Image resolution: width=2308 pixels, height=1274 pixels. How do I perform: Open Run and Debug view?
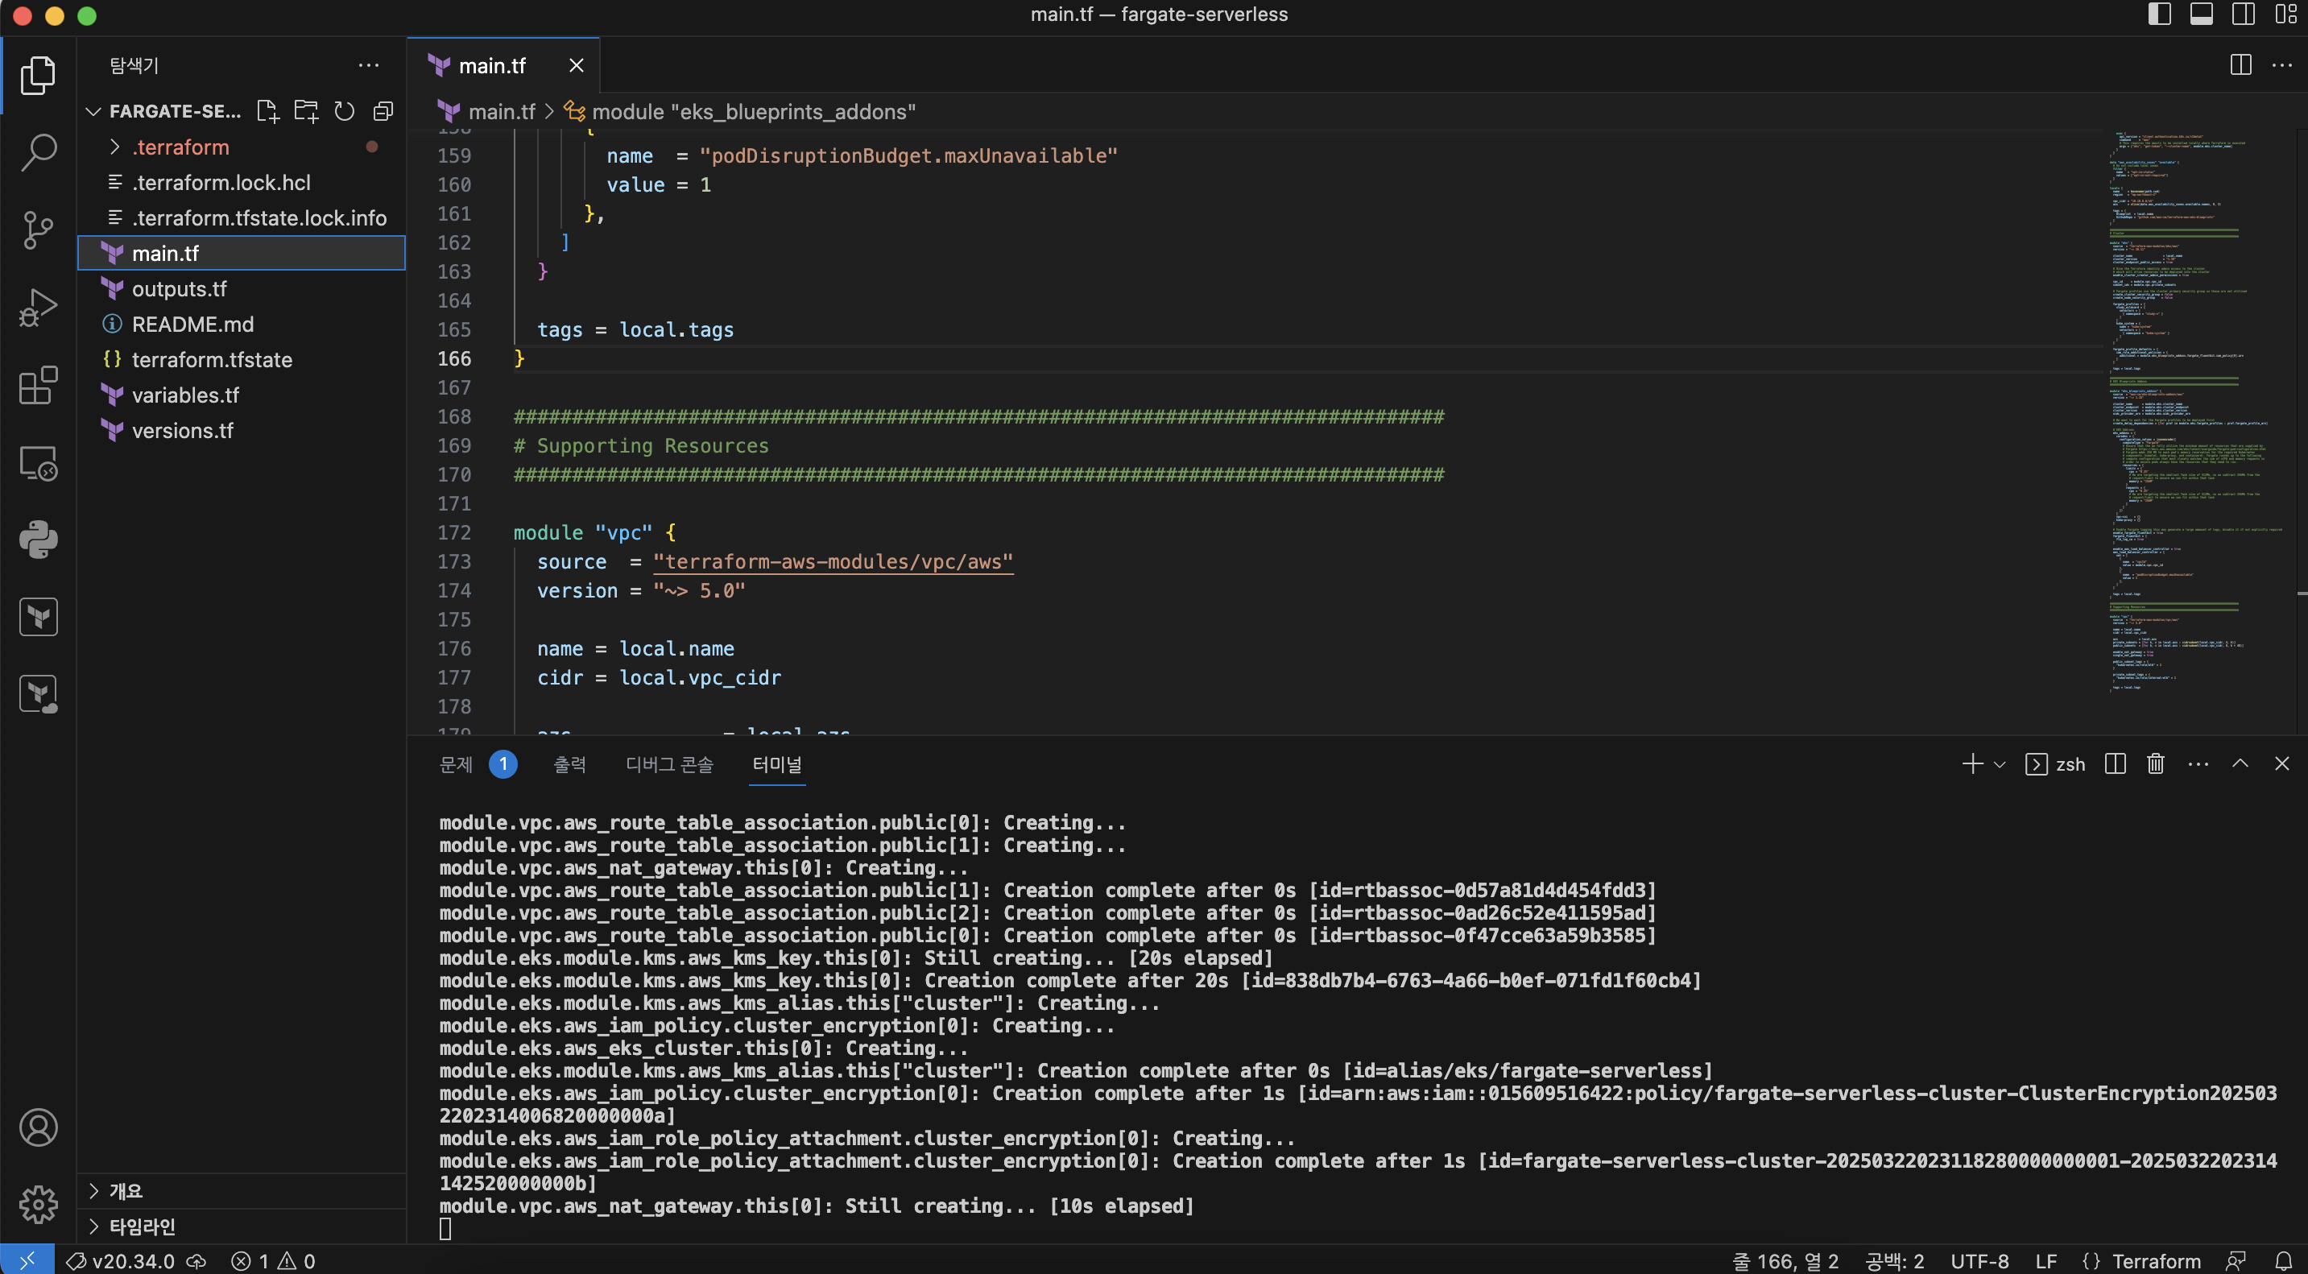[38, 308]
